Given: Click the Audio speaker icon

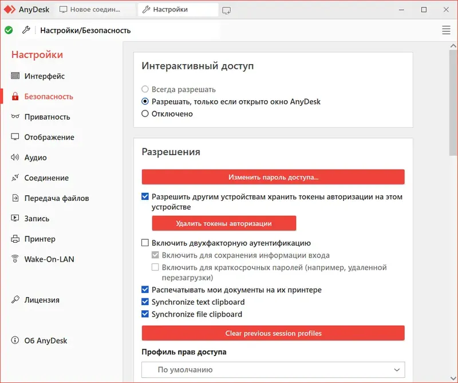Looking at the screenshot, I should pos(15,157).
